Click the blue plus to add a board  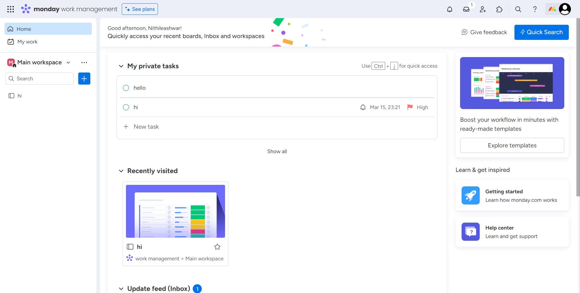click(84, 78)
